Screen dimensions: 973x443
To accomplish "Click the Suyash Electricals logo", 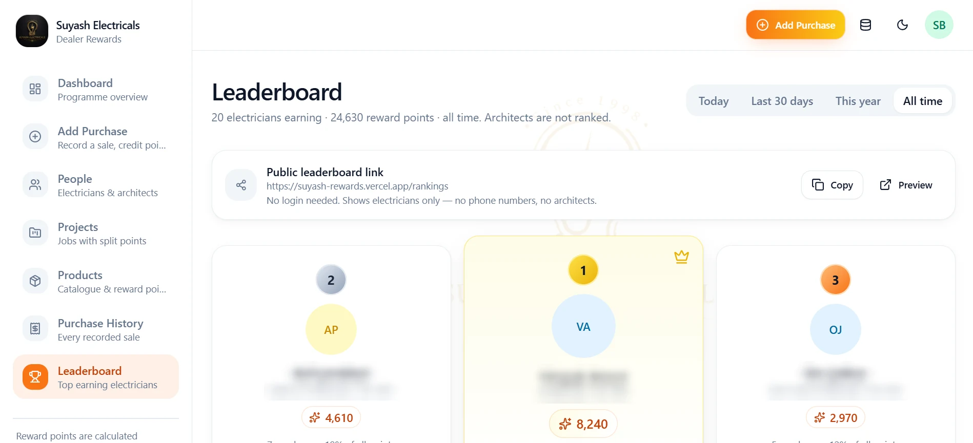I will (32, 31).
